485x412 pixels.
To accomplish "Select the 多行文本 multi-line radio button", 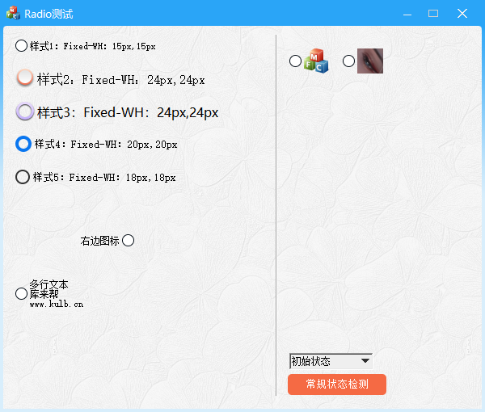I will (x=21, y=293).
